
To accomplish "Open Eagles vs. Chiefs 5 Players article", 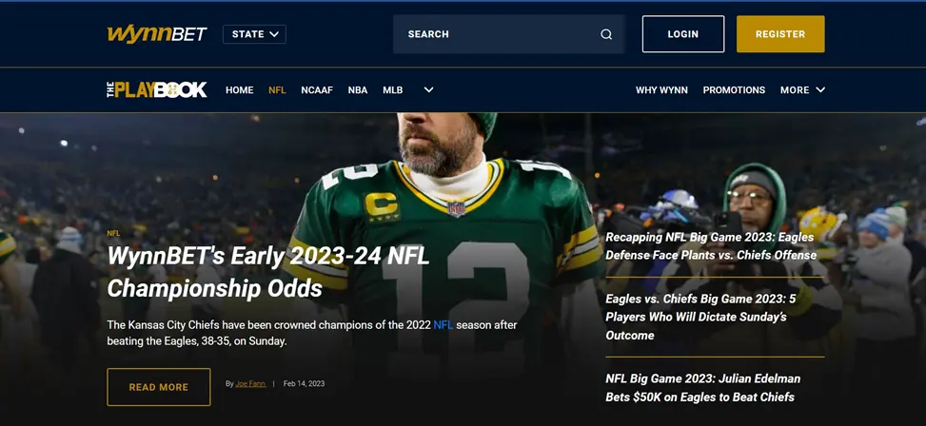I will click(700, 317).
